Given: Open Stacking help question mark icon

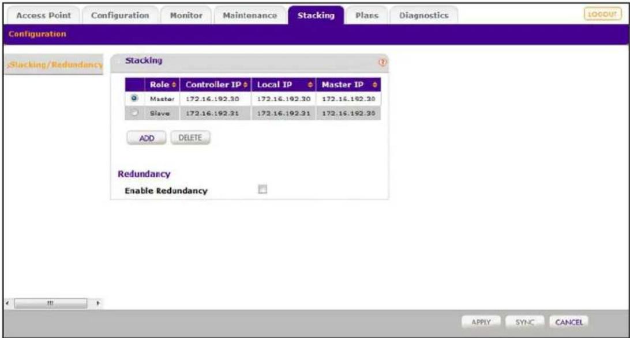Looking at the screenshot, I should [382, 62].
